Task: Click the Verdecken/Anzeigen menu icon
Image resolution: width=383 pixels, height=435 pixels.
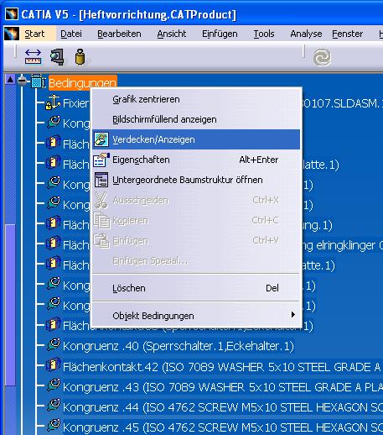Action: tap(101, 139)
